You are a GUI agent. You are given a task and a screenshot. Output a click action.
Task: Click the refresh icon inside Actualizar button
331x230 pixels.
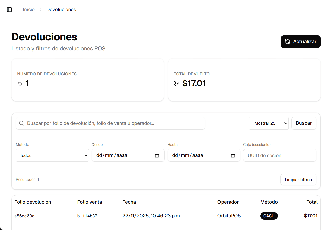(288, 42)
